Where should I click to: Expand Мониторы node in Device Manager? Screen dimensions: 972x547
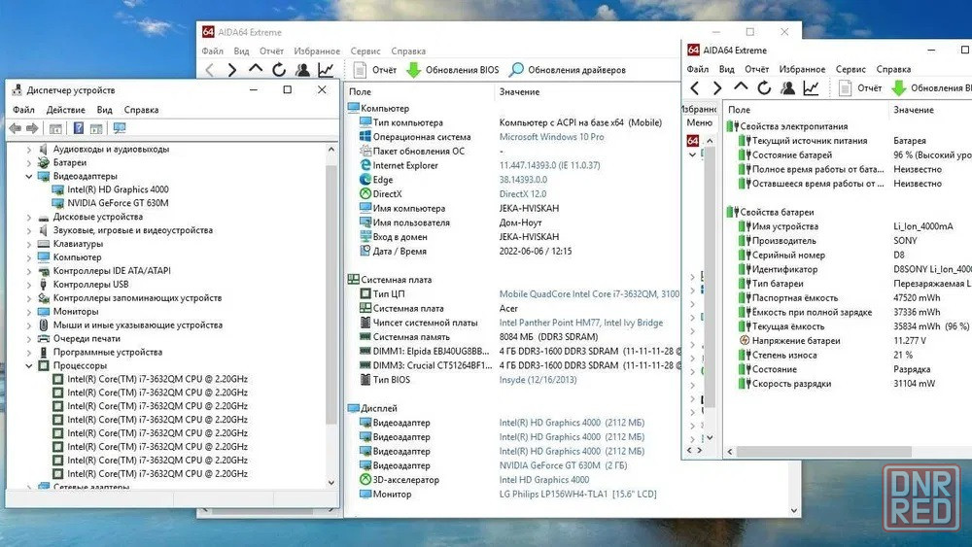click(28, 312)
